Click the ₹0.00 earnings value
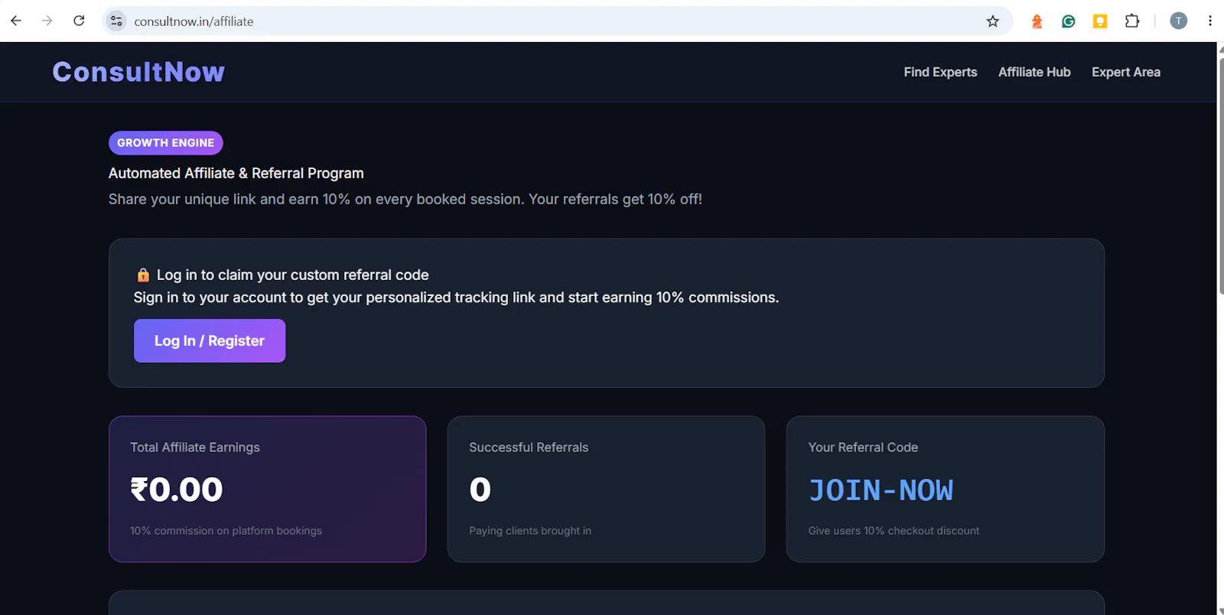Viewport: 1224px width, 615px height. [x=177, y=490]
